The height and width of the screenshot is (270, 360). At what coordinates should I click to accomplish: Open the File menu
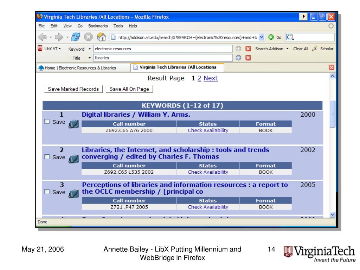[41, 26]
